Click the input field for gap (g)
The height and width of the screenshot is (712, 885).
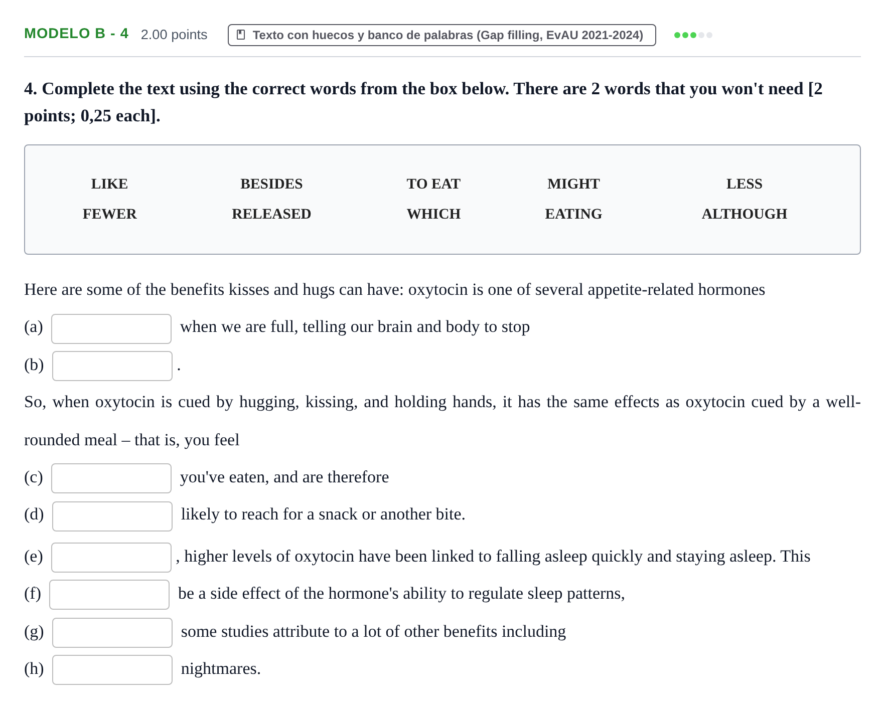pos(112,633)
